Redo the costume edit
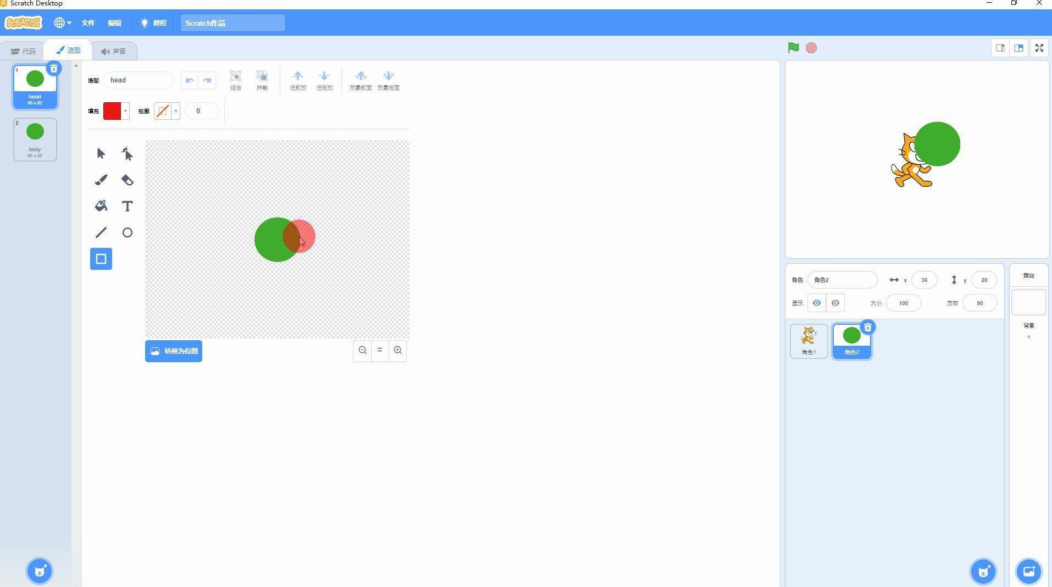Screen dimensions: 1052x587 207,80
